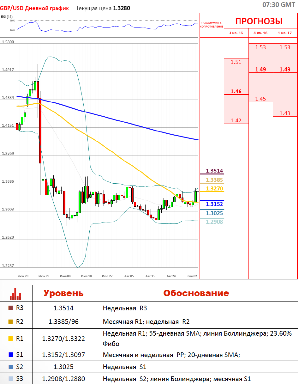Viewport: 299px width, 384px height.
Task: Click the dark red R3 color swatch
Action: (10, 308)
